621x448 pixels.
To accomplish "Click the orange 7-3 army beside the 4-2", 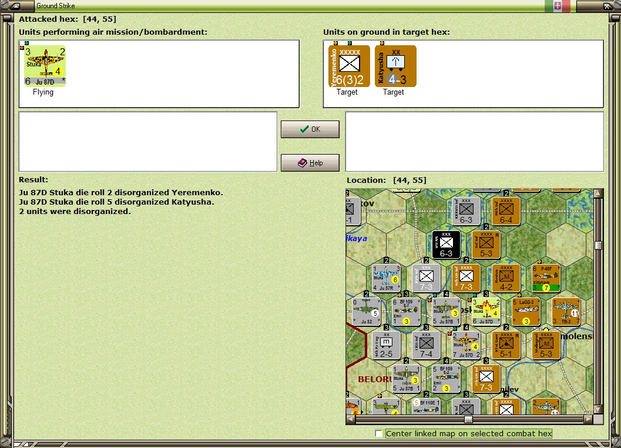I will 466,278.
